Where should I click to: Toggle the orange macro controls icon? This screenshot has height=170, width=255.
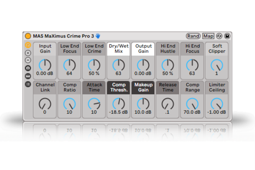28,45
